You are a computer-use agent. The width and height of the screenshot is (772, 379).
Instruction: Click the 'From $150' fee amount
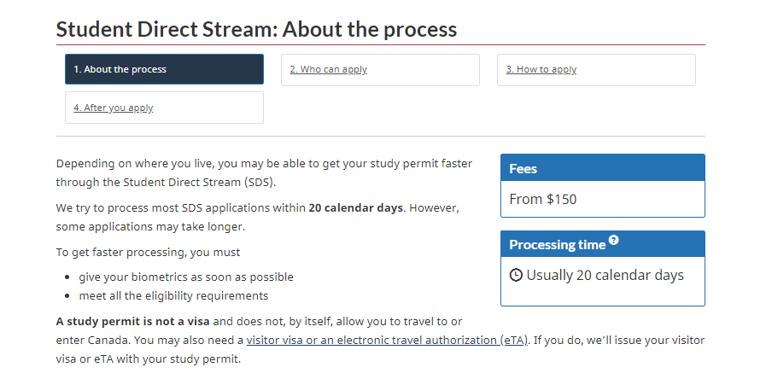[x=543, y=199]
